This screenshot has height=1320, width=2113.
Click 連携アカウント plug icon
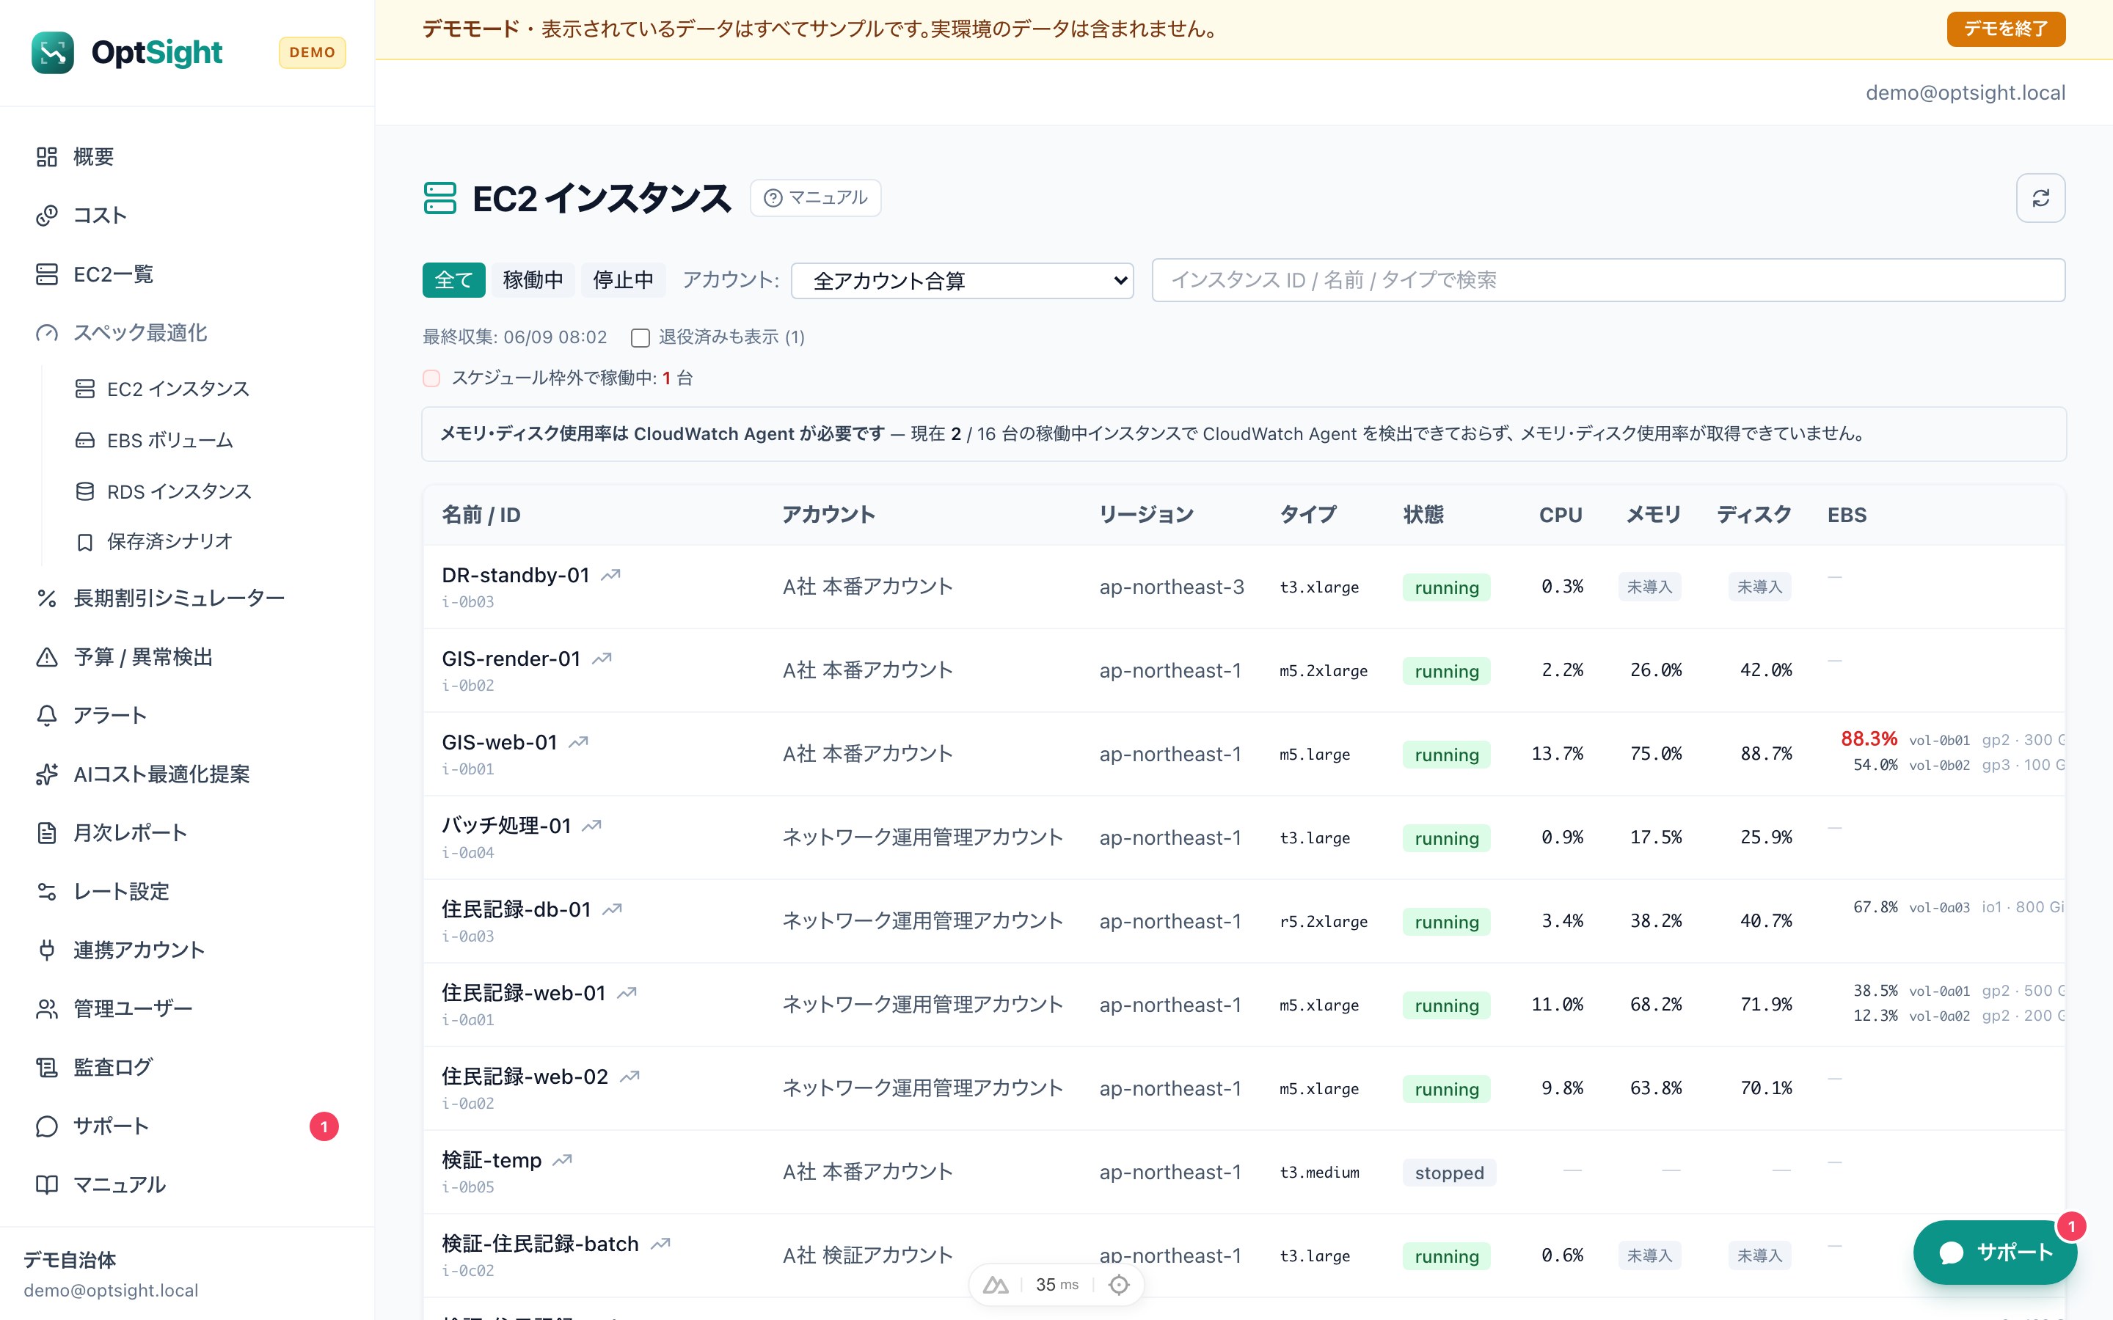pyautogui.click(x=46, y=950)
